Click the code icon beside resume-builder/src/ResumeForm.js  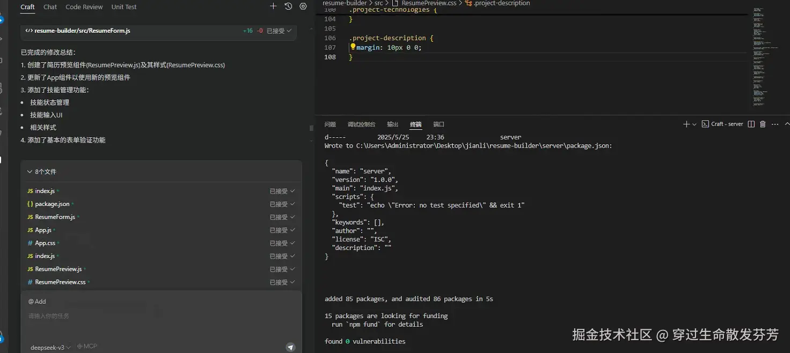pos(29,31)
